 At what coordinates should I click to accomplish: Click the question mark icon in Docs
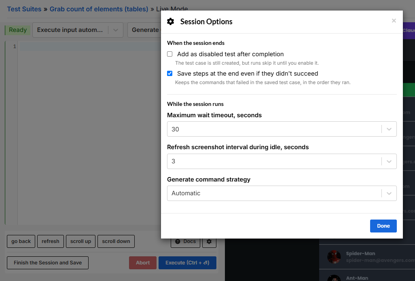(x=178, y=241)
